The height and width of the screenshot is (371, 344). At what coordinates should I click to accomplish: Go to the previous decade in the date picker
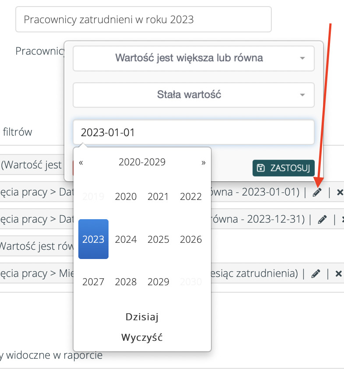pos(81,162)
